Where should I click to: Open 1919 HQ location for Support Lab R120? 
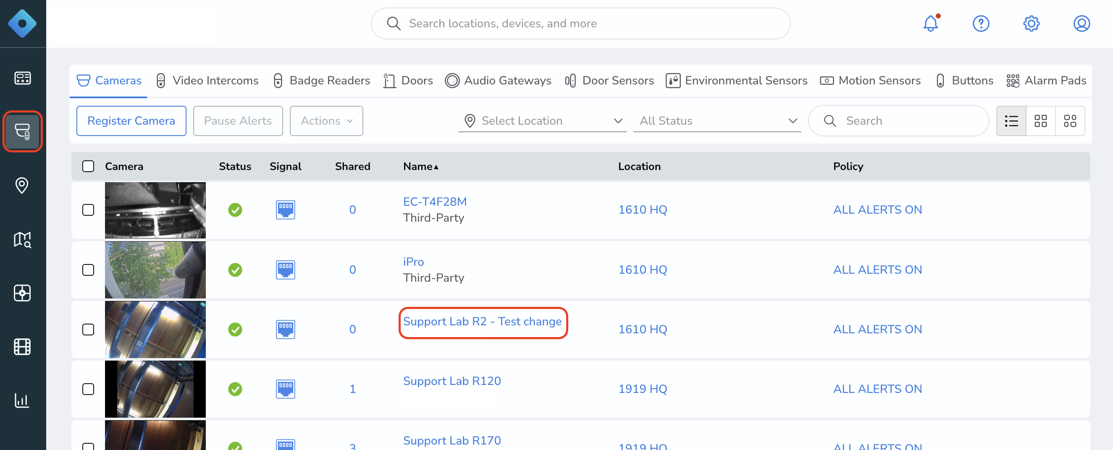click(x=643, y=389)
